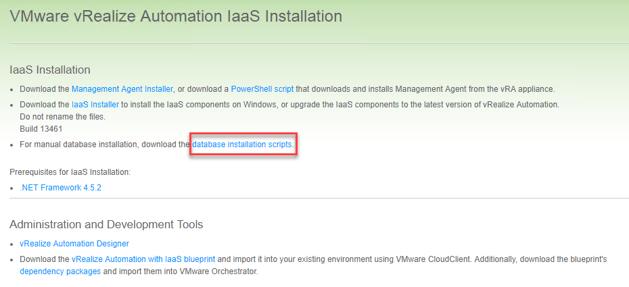Open the vRealize Automation Designer link
This screenshot has width=629, height=287.
click(x=74, y=244)
